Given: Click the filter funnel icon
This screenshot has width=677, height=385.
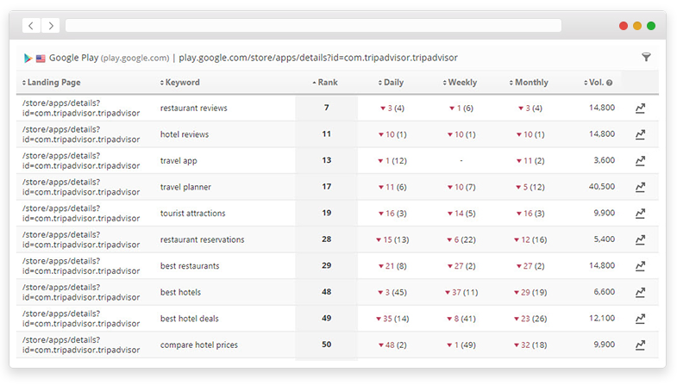Looking at the screenshot, I should (646, 58).
